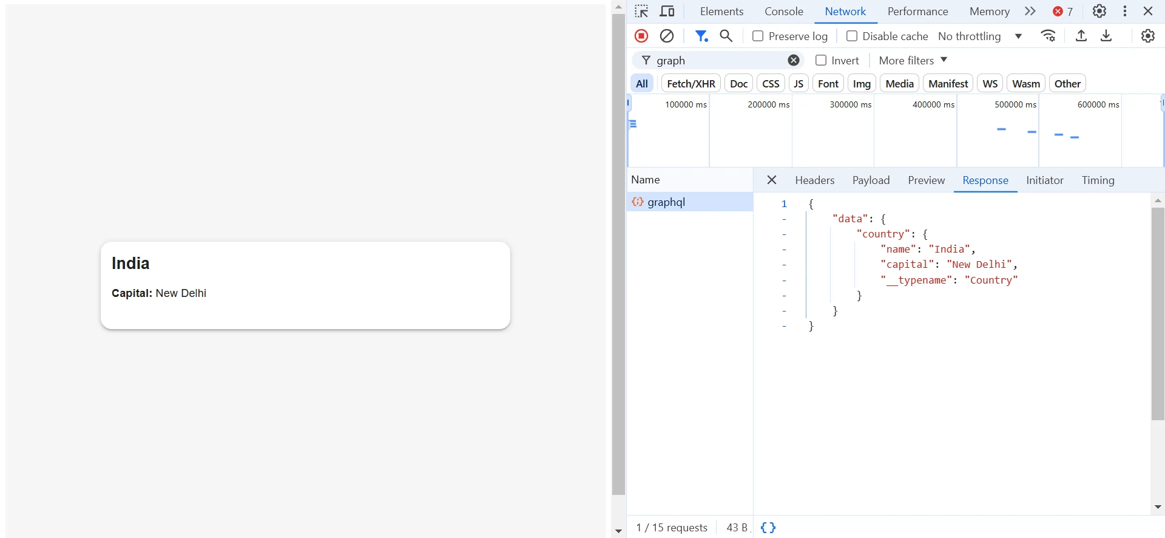This screenshot has height=538, width=1165.
Task: Close the DevTools panel
Action: pyautogui.click(x=1148, y=12)
